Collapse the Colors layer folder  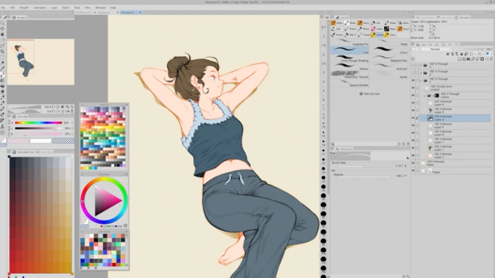424,95
